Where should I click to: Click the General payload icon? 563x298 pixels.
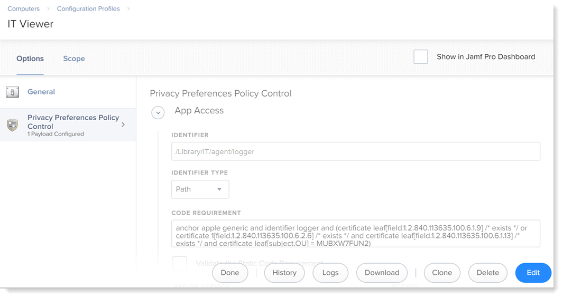pos(12,92)
